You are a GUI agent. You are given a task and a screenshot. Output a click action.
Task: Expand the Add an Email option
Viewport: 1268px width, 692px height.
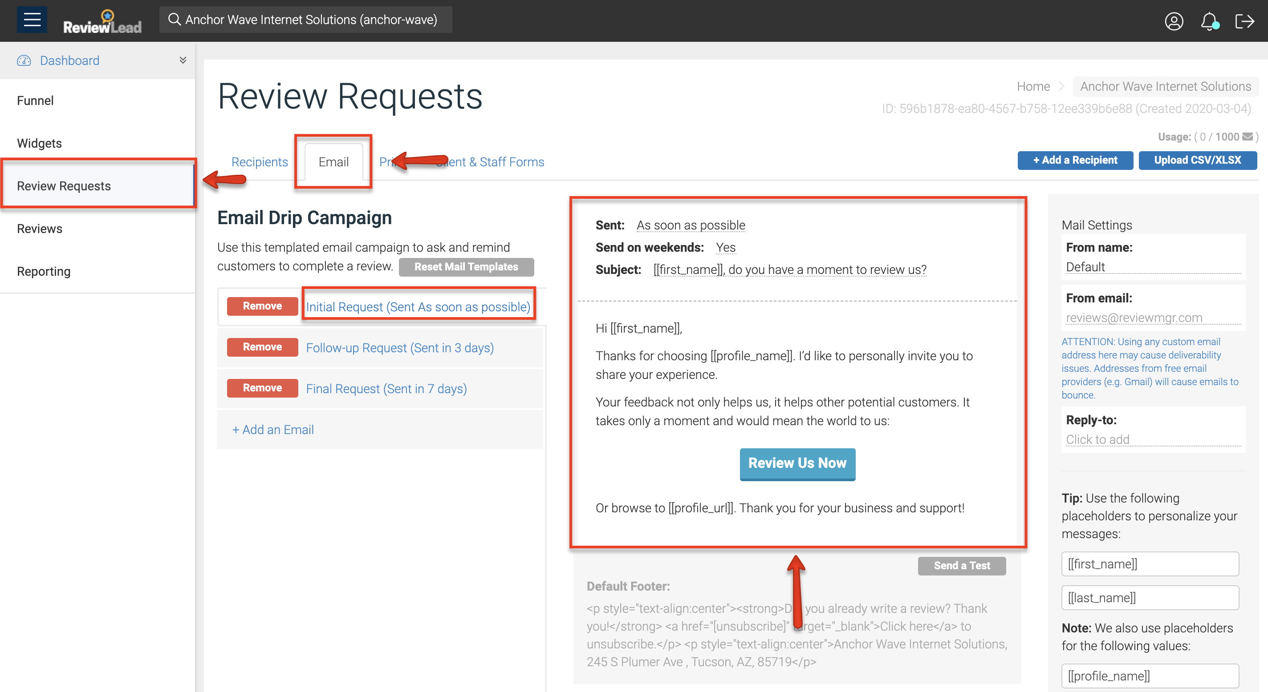click(273, 429)
